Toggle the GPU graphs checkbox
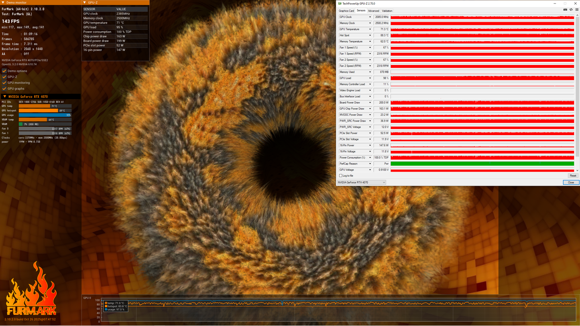 pos(4,89)
